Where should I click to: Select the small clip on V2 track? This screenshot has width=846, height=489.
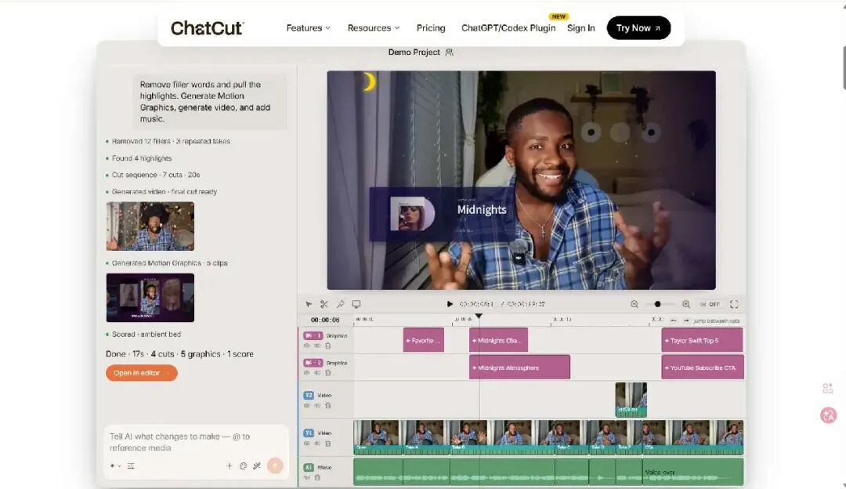[631, 400]
